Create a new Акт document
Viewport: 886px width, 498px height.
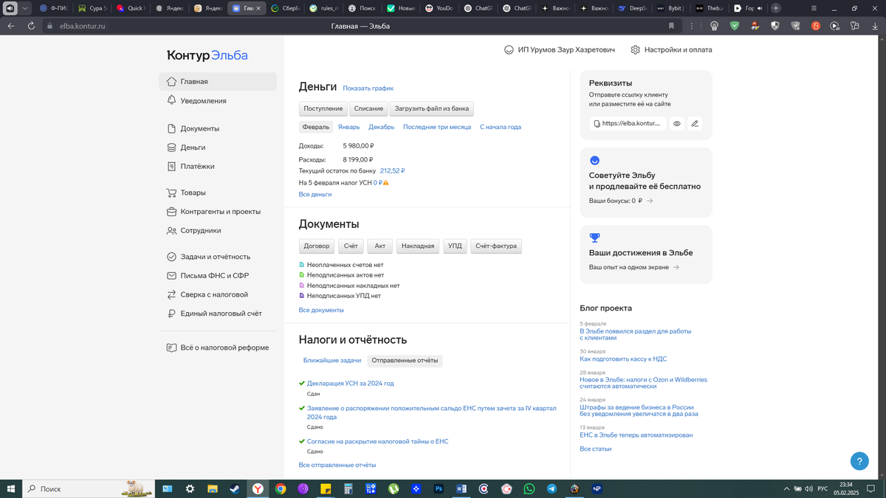[x=380, y=246]
